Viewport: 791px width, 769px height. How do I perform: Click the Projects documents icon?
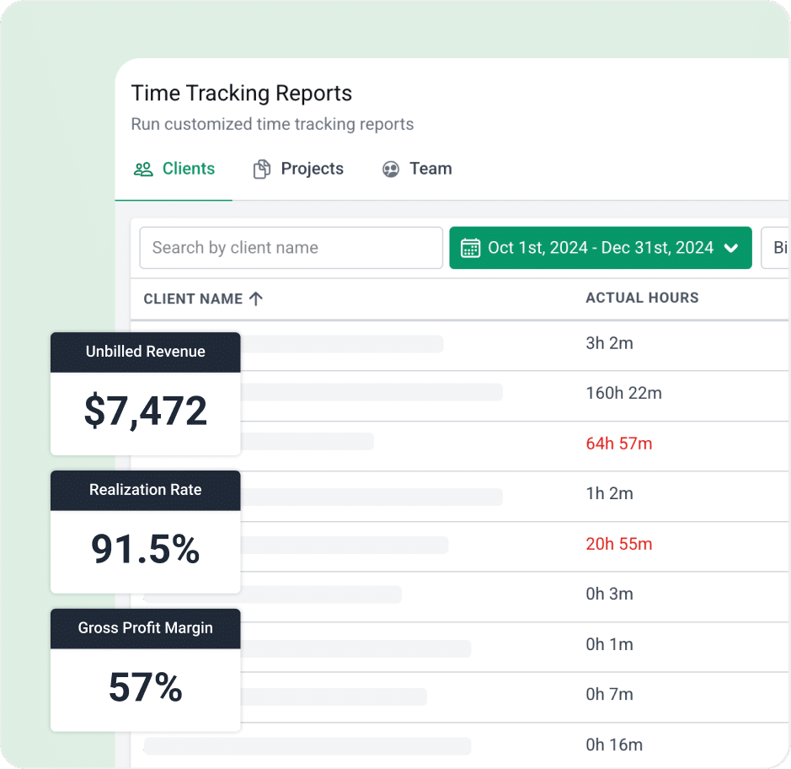pyautogui.click(x=262, y=169)
